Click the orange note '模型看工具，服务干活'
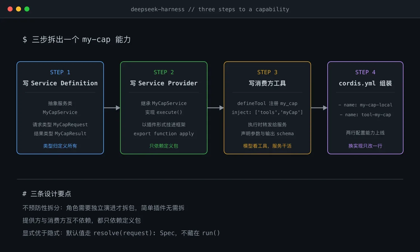Image resolution: width=420 pixels, height=252 pixels. [x=267, y=146]
